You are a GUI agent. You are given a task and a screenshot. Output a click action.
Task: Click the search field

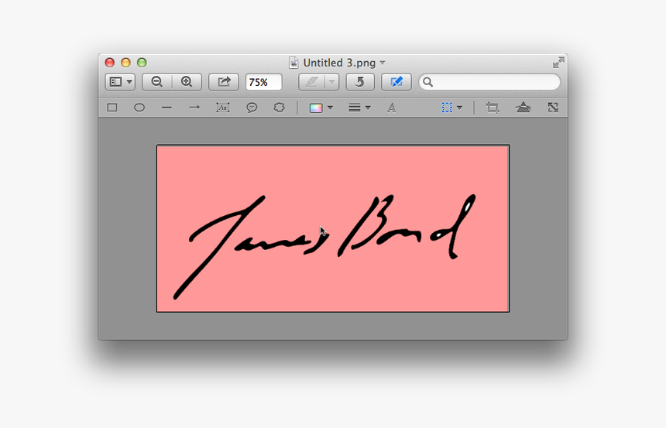[x=489, y=82]
